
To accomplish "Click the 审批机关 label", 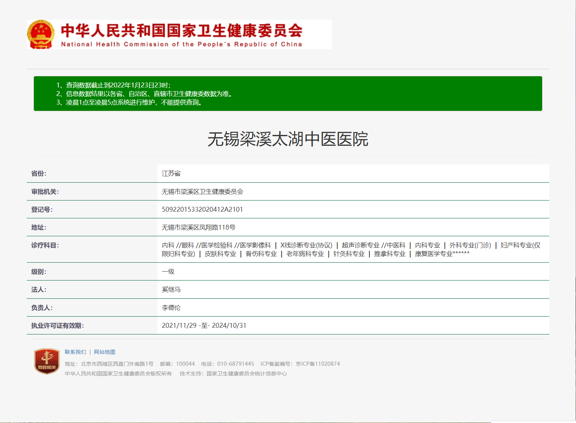I will click(45, 192).
